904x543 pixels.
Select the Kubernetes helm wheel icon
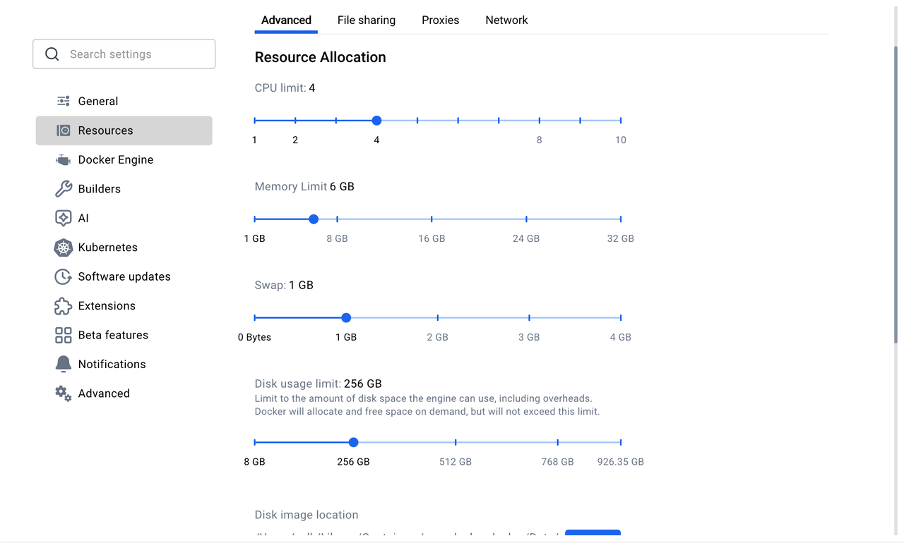[x=64, y=248]
